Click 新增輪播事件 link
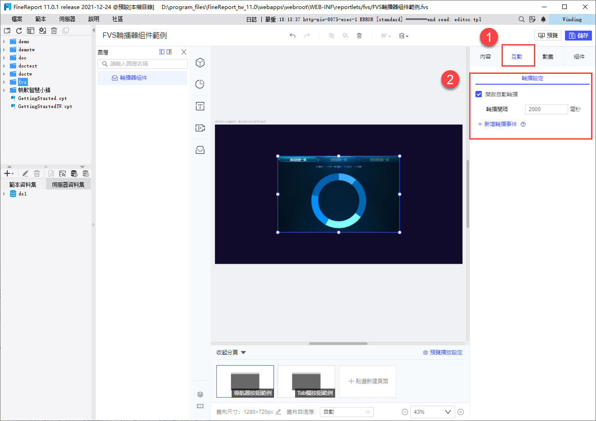This screenshot has height=421, width=596. pyautogui.click(x=497, y=124)
